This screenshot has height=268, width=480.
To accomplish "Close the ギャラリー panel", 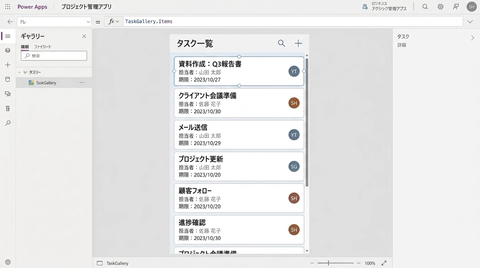I will coord(84,36).
